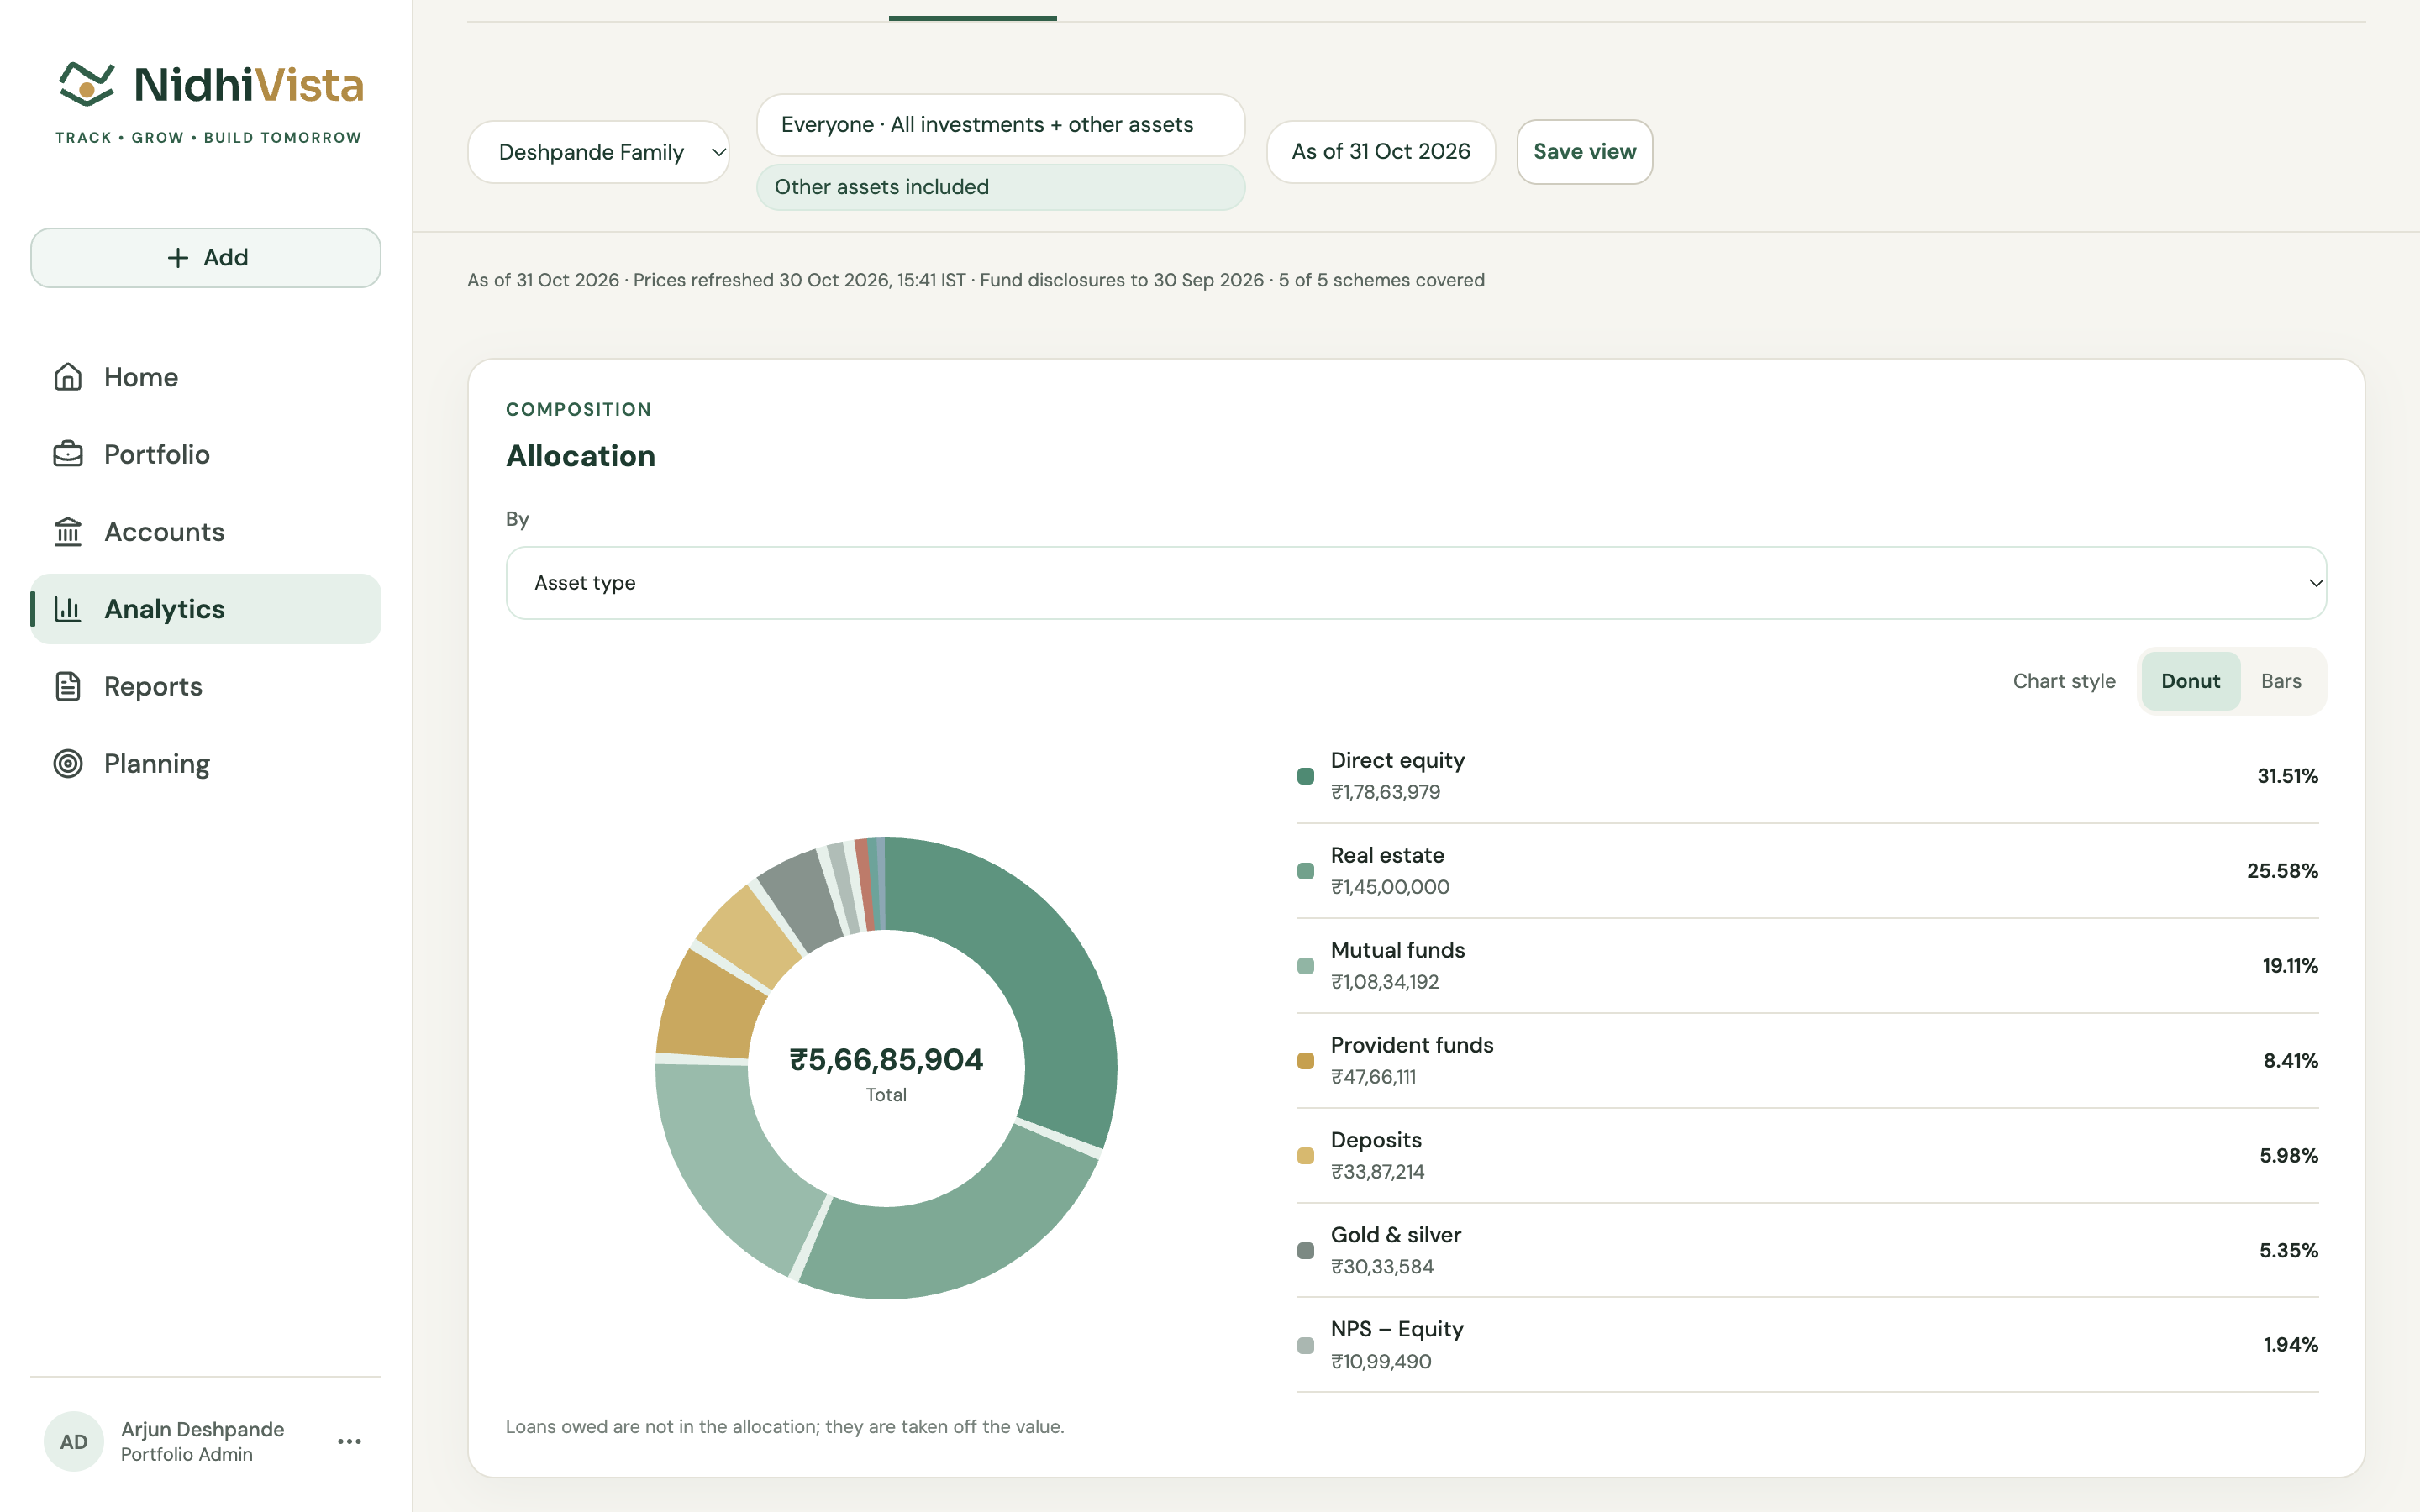Open the As of 31 Oct 2026 date picker
The width and height of the screenshot is (2420, 1512).
(1381, 152)
